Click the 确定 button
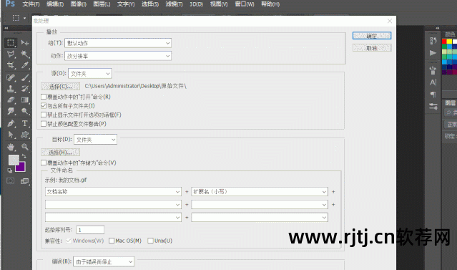Image resolution: width=457 pixels, height=270 pixels. [372, 36]
